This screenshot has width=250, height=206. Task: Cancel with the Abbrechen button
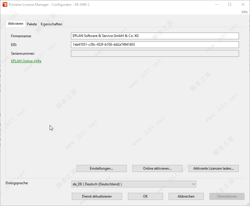click(186, 196)
